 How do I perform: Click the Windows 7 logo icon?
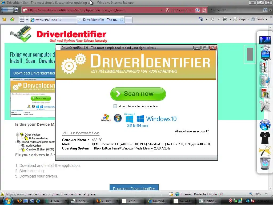click(118, 118)
